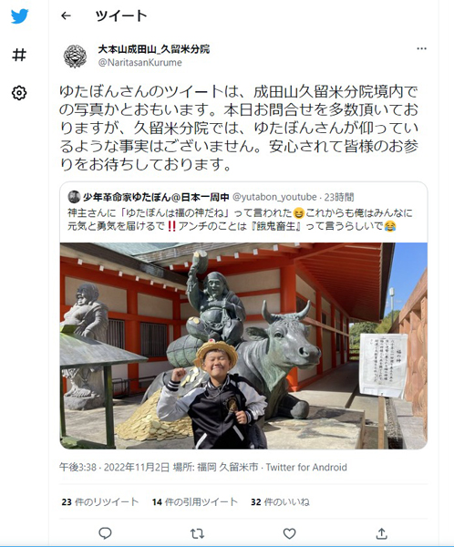Open the quoted tweet by 少年革命家ゆたぼん
This screenshot has width=454, height=547.
point(243,212)
